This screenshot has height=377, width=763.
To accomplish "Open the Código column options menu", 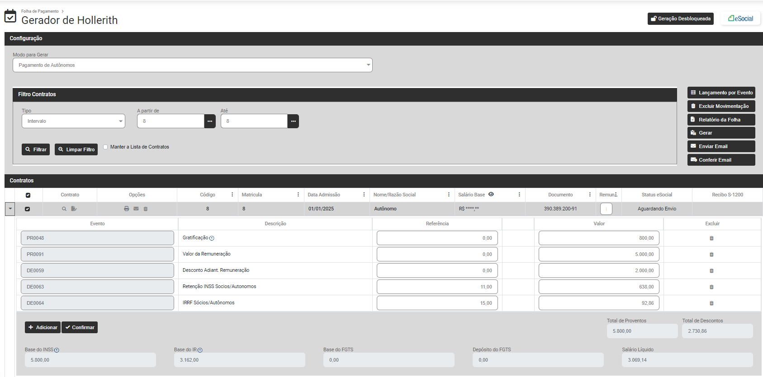I will coord(232,195).
